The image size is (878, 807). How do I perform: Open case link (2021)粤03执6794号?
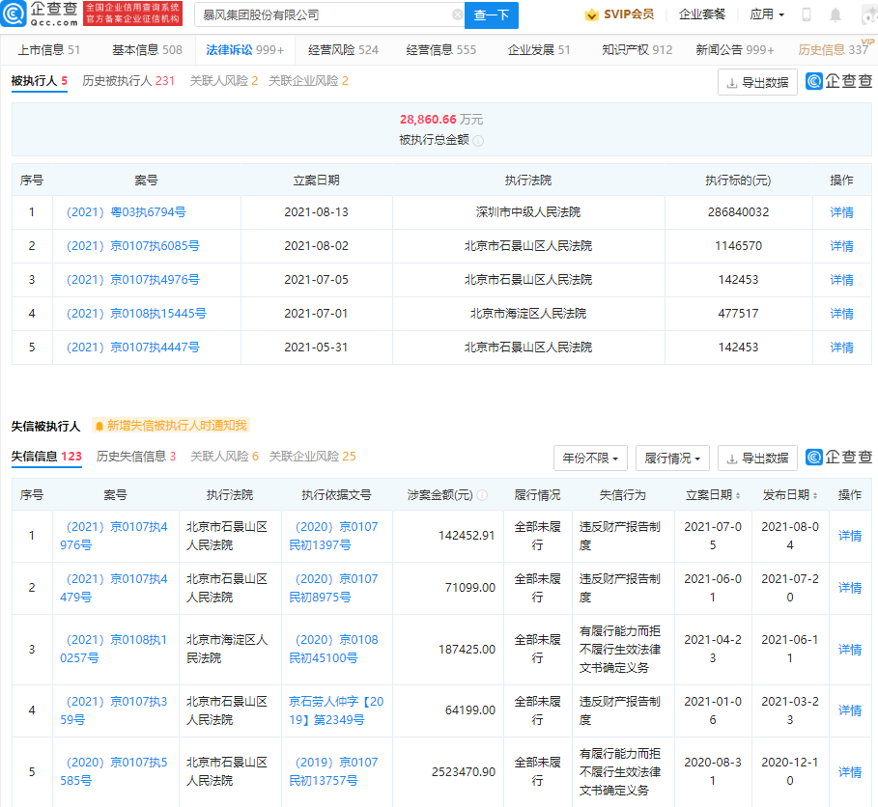click(124, 212)
